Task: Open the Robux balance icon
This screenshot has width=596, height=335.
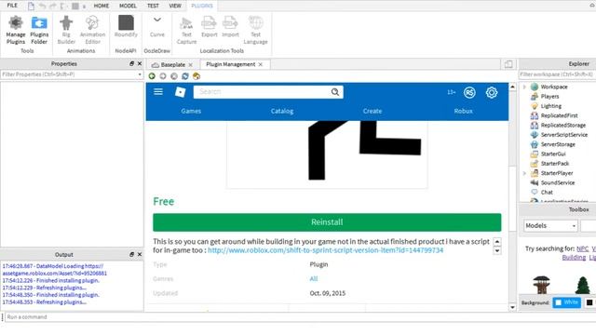Action: coord(469,92)
